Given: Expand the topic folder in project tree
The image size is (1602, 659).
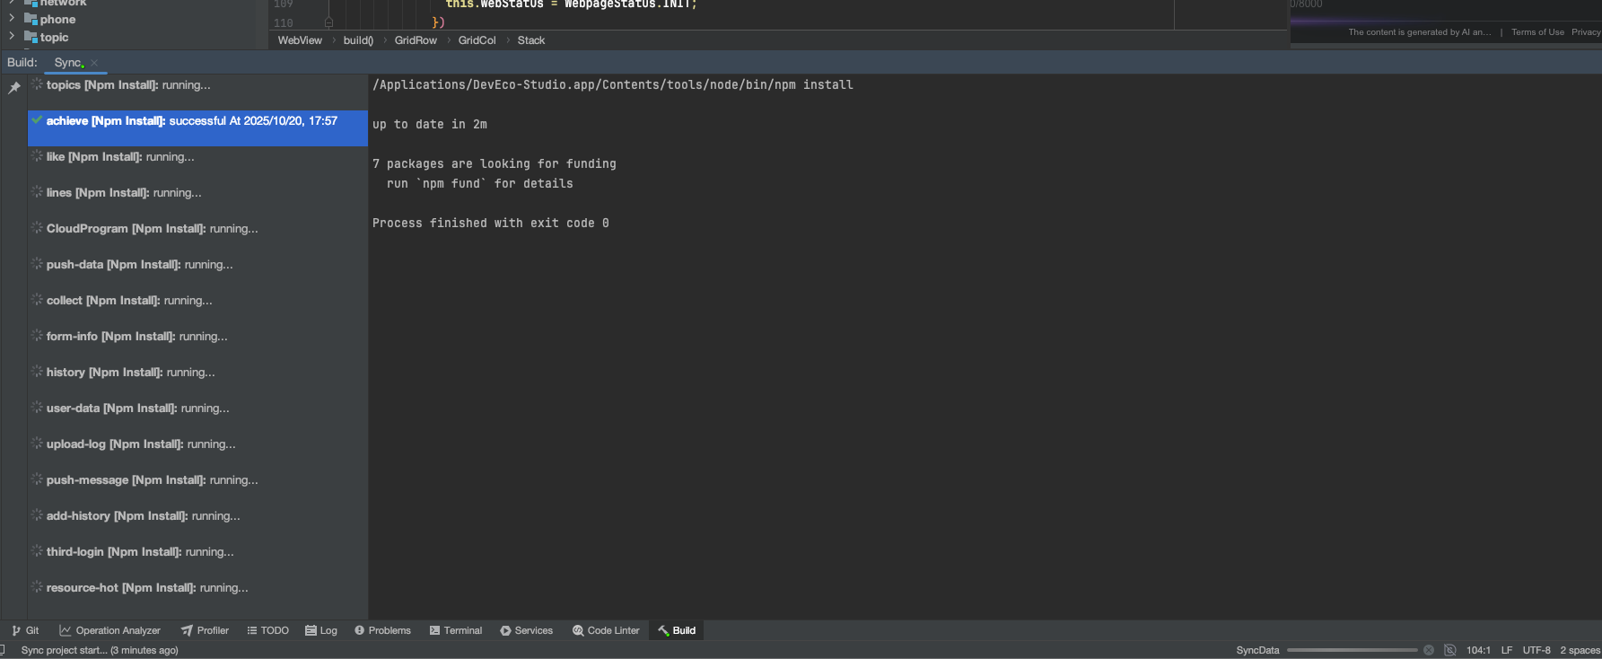Looking at the screenshot, I should (x=12, y=37).
